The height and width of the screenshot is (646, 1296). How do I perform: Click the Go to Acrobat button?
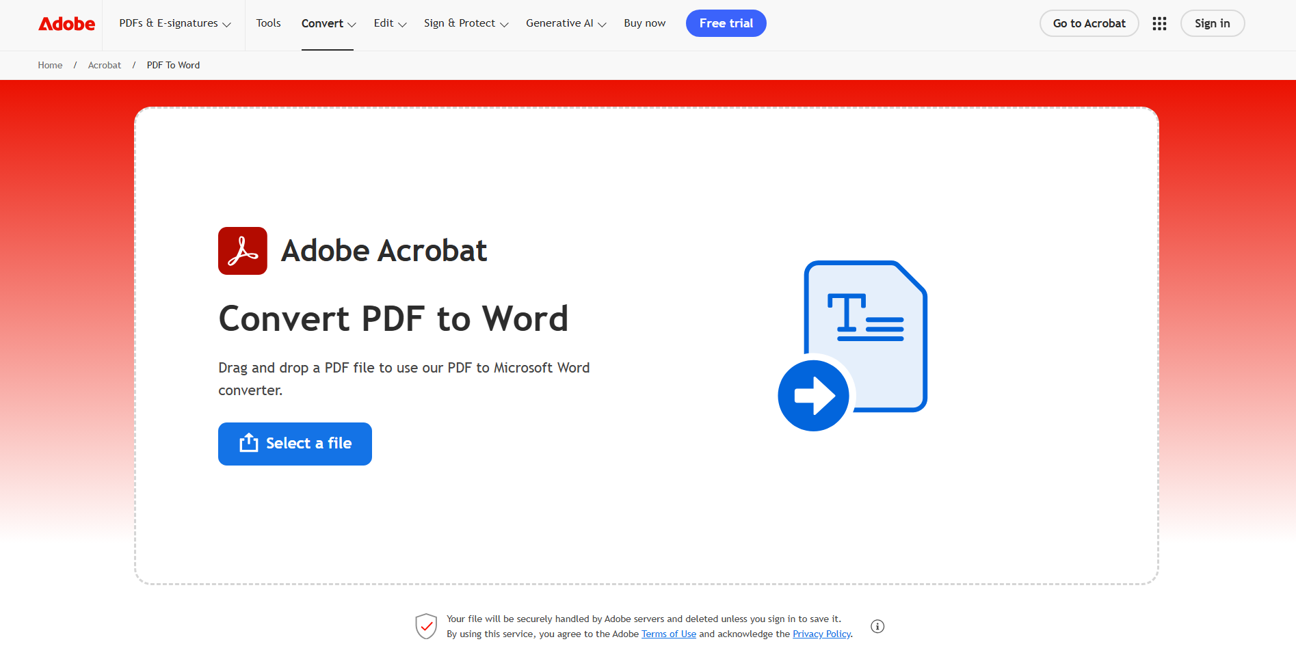click(1089, 23)
